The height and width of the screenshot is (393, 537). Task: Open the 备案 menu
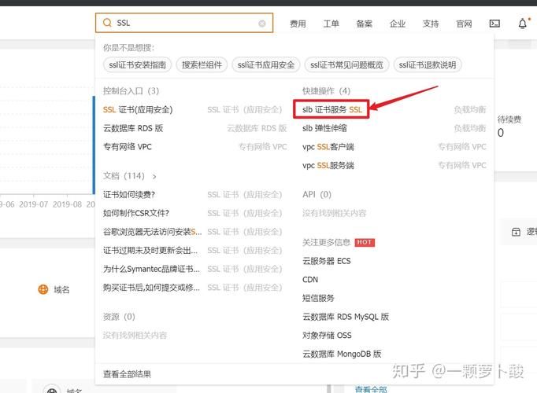[365, 24]
